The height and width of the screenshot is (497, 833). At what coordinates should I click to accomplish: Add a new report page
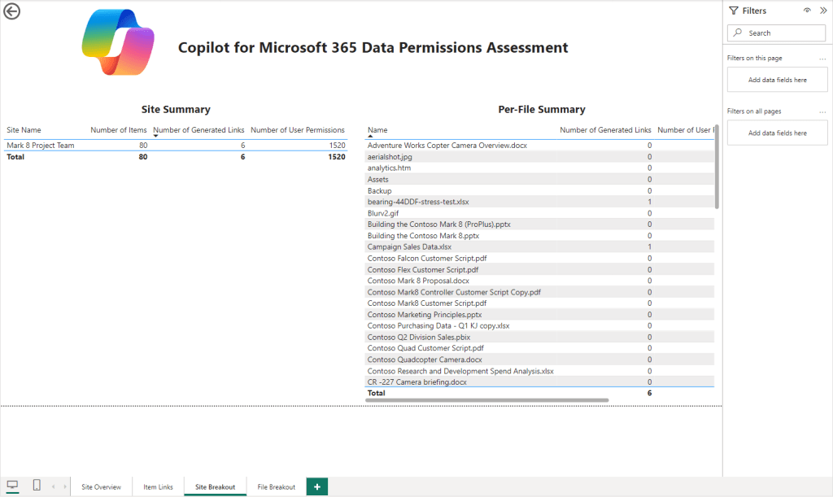(316, 486)
